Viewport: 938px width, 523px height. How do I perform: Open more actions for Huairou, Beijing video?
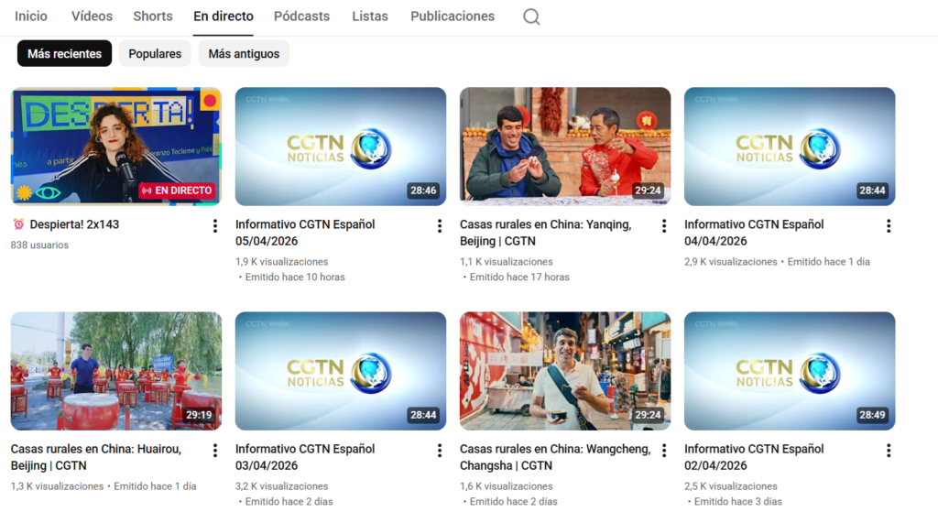215,450
